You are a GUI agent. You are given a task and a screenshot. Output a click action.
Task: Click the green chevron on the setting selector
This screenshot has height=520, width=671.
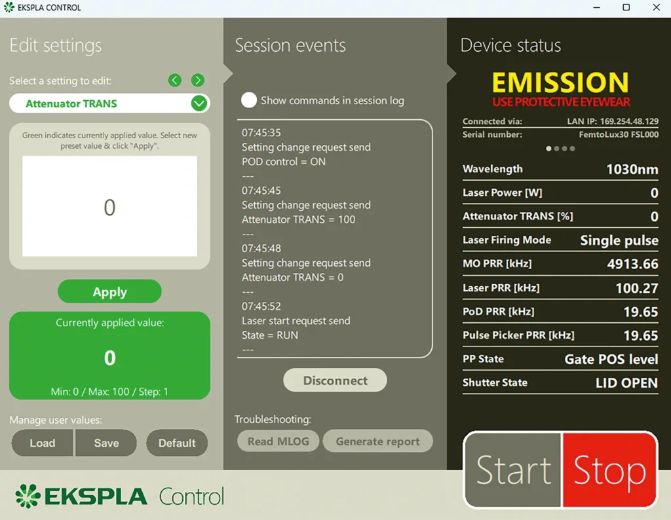(199, 103)
